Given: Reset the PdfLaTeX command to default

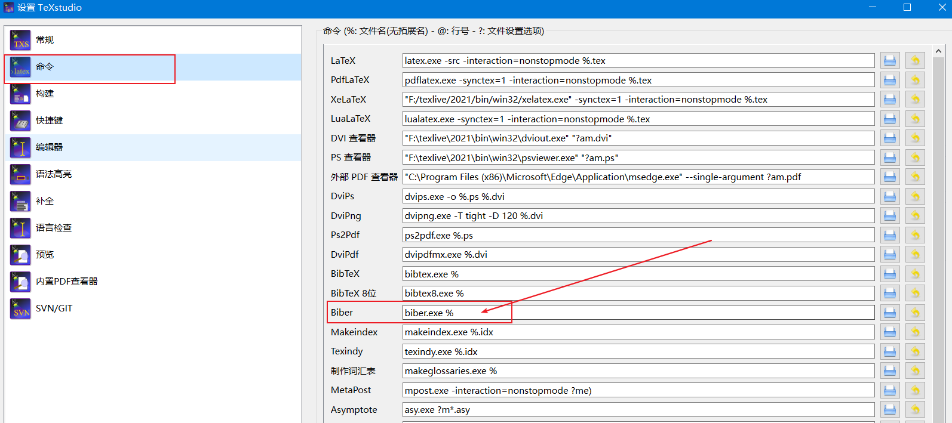Looking at the screenshot, I should point(915,80).
